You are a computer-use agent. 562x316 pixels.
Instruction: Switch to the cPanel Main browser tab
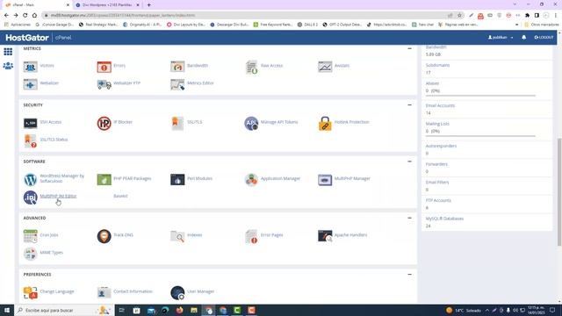[x=36, y=5]
